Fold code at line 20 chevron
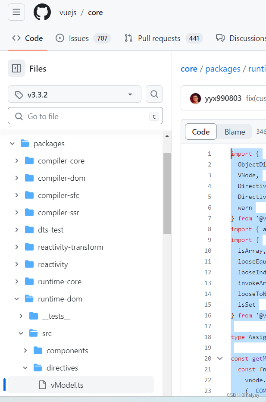Image resolution: width=266 pixels, height=402 pixels. click(x=220, y=358)
